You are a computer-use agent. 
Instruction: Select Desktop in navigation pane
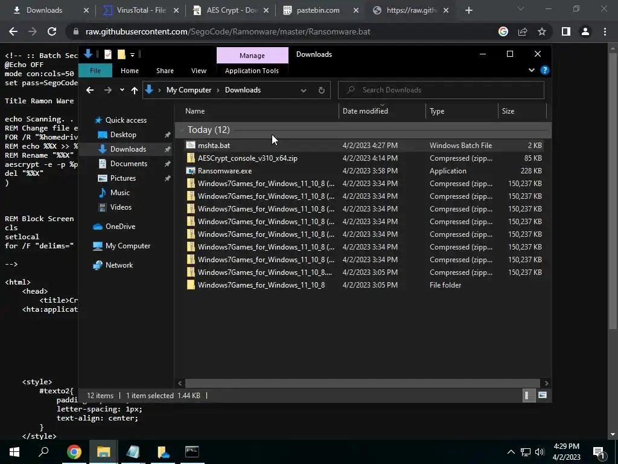(x=123, y=135)
